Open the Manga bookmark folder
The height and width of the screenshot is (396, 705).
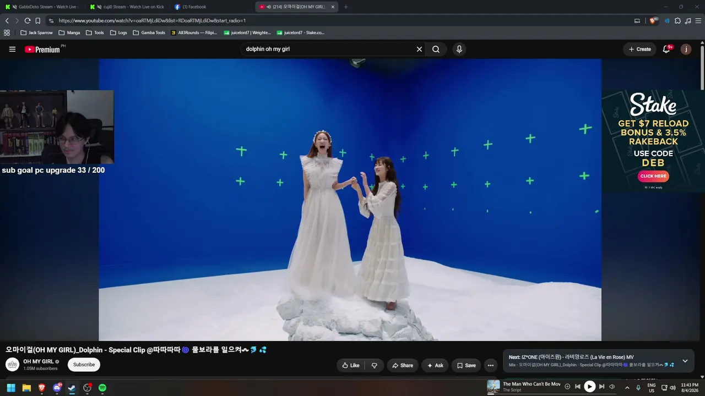click(x=69, y=32)
